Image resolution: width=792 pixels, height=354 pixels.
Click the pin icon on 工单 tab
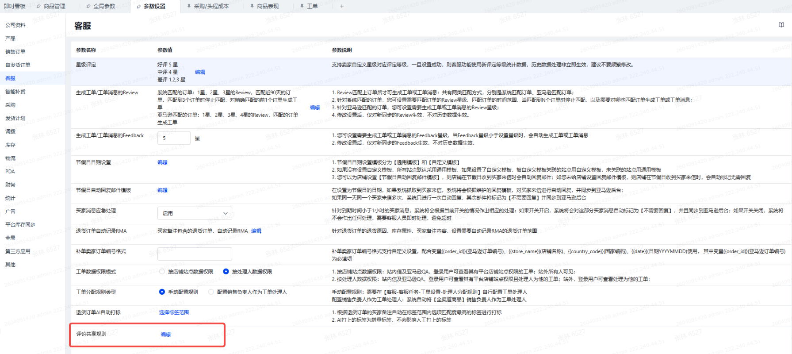coord(302,6)
